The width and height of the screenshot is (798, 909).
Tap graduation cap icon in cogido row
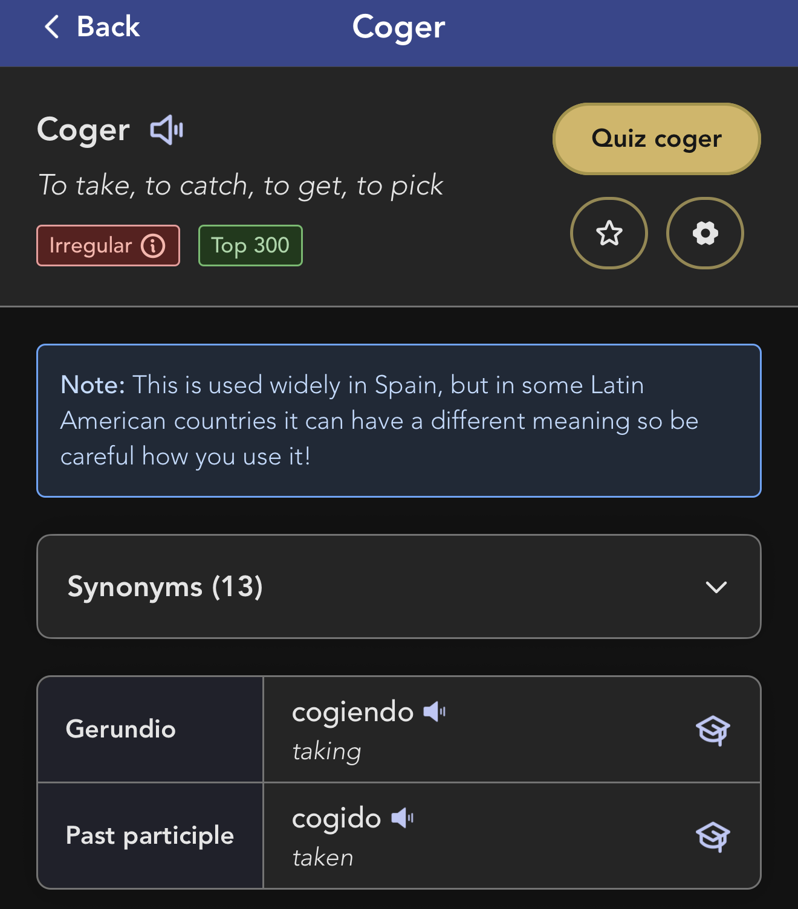[x=713, y=836]
